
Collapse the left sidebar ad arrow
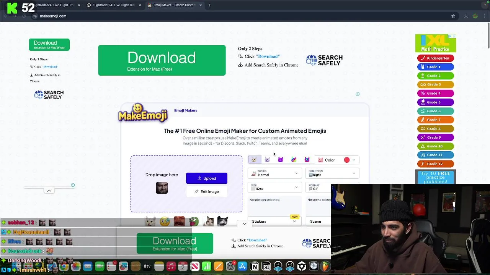(x=49, y=191)
